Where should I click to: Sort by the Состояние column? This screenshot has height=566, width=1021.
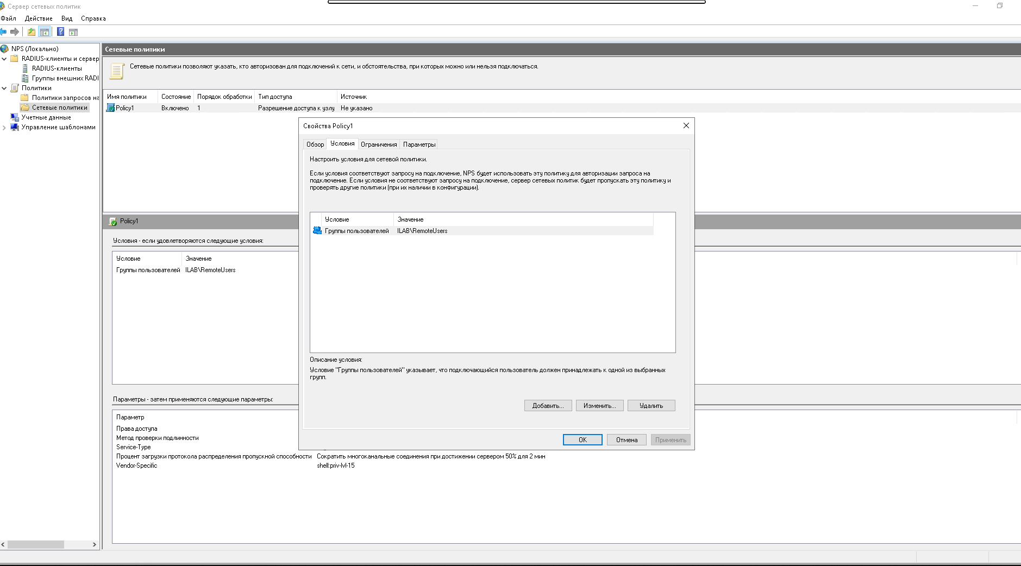pos(176,97)
